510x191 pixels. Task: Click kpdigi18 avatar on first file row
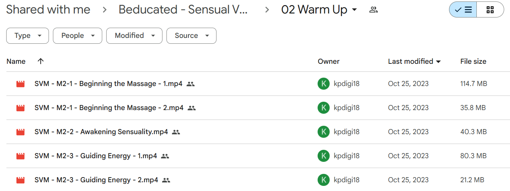[323, 84]
